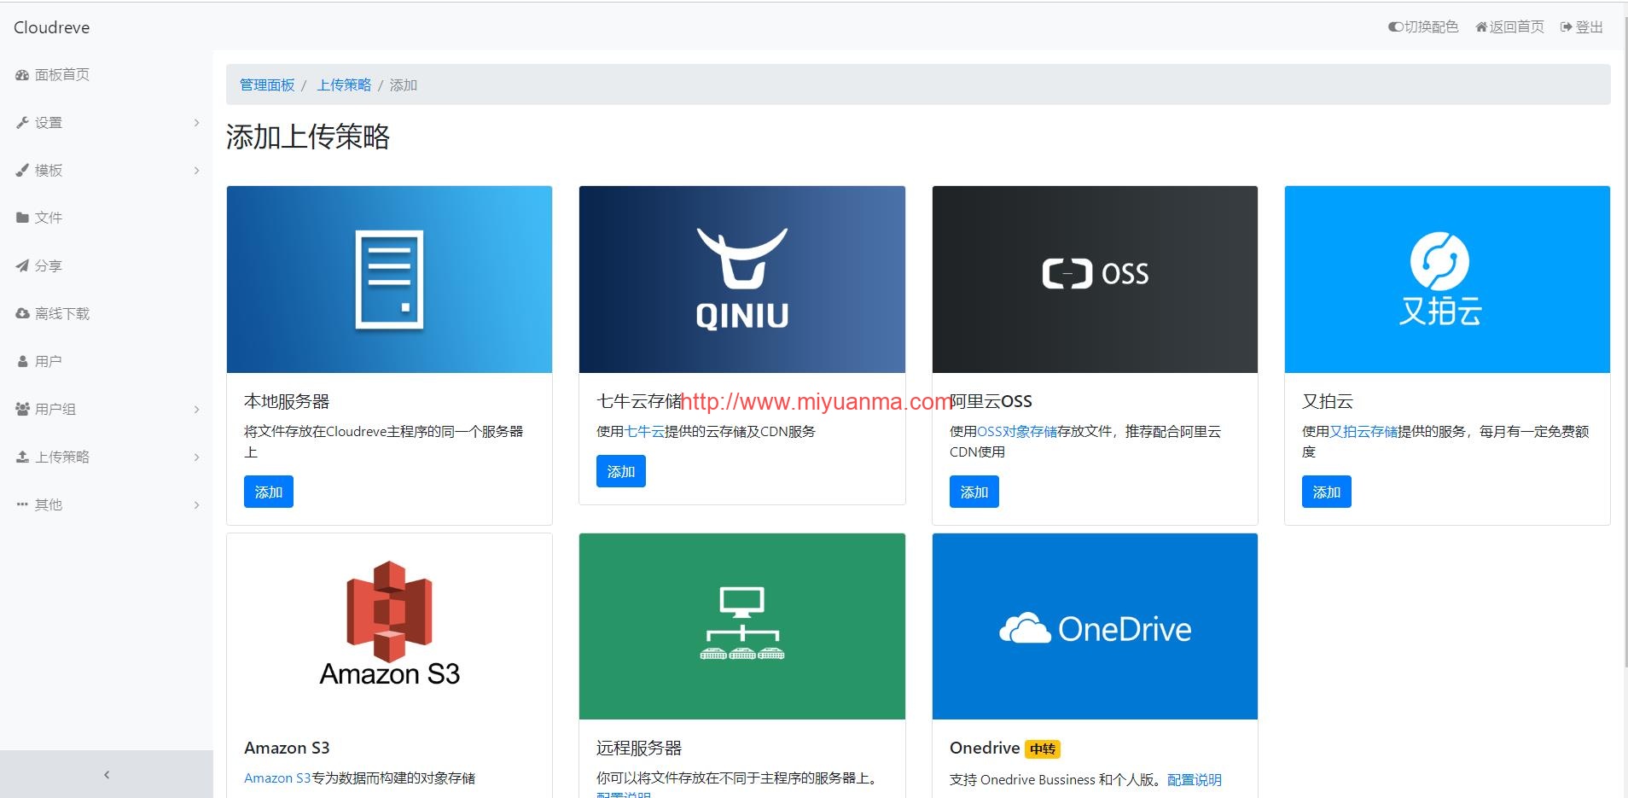This screenshot has width=1628, height=798.
Task: Click the group icon for 用户组
Action: click(x=22, y=410)
